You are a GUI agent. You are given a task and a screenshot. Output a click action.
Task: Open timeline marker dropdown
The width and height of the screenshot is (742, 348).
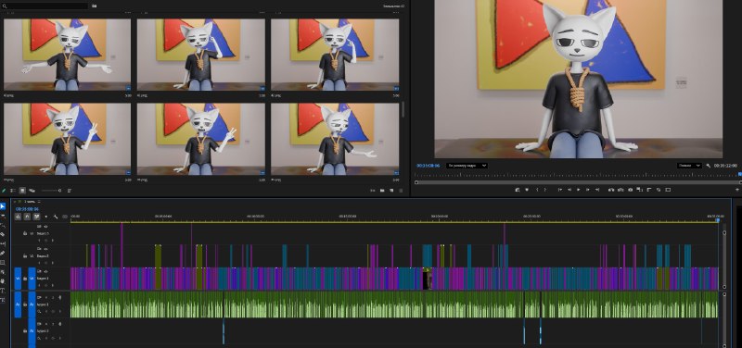point(45,217)
